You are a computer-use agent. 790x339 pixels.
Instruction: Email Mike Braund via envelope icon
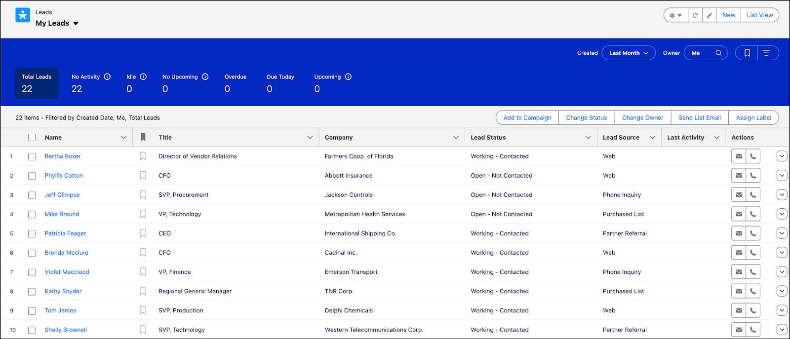(x=739, y=214)
